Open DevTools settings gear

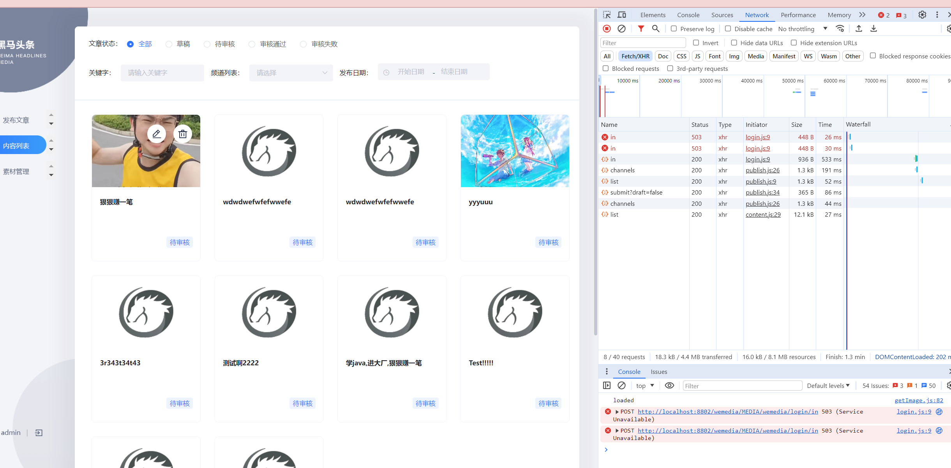click(922, 15)
